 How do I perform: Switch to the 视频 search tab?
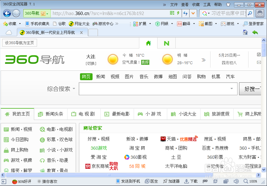pyautogui.click(x=115, y=77)
